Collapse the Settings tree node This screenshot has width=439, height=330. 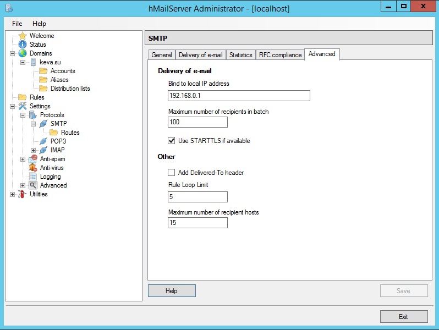coord(12,106)
